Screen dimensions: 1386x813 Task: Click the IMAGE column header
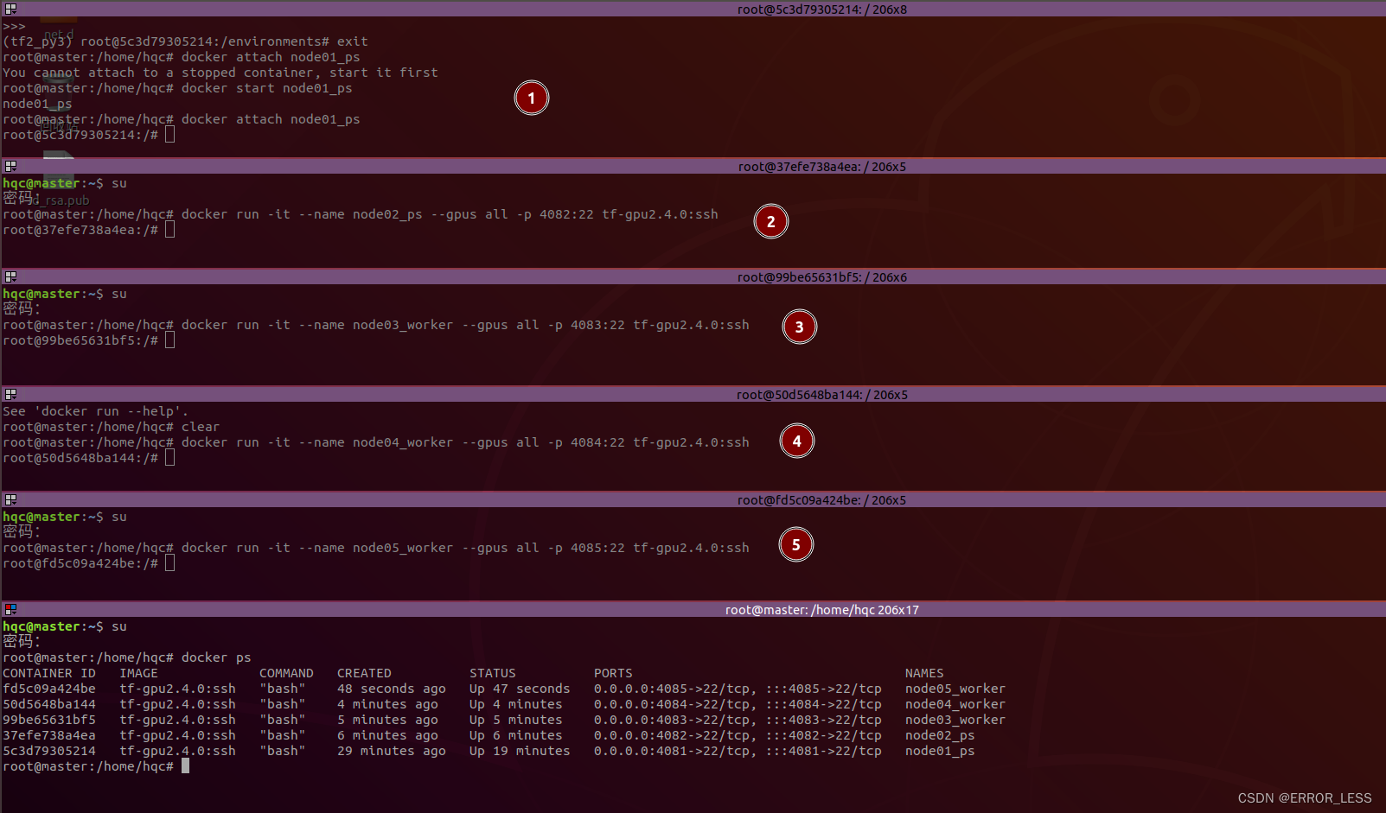138,673
